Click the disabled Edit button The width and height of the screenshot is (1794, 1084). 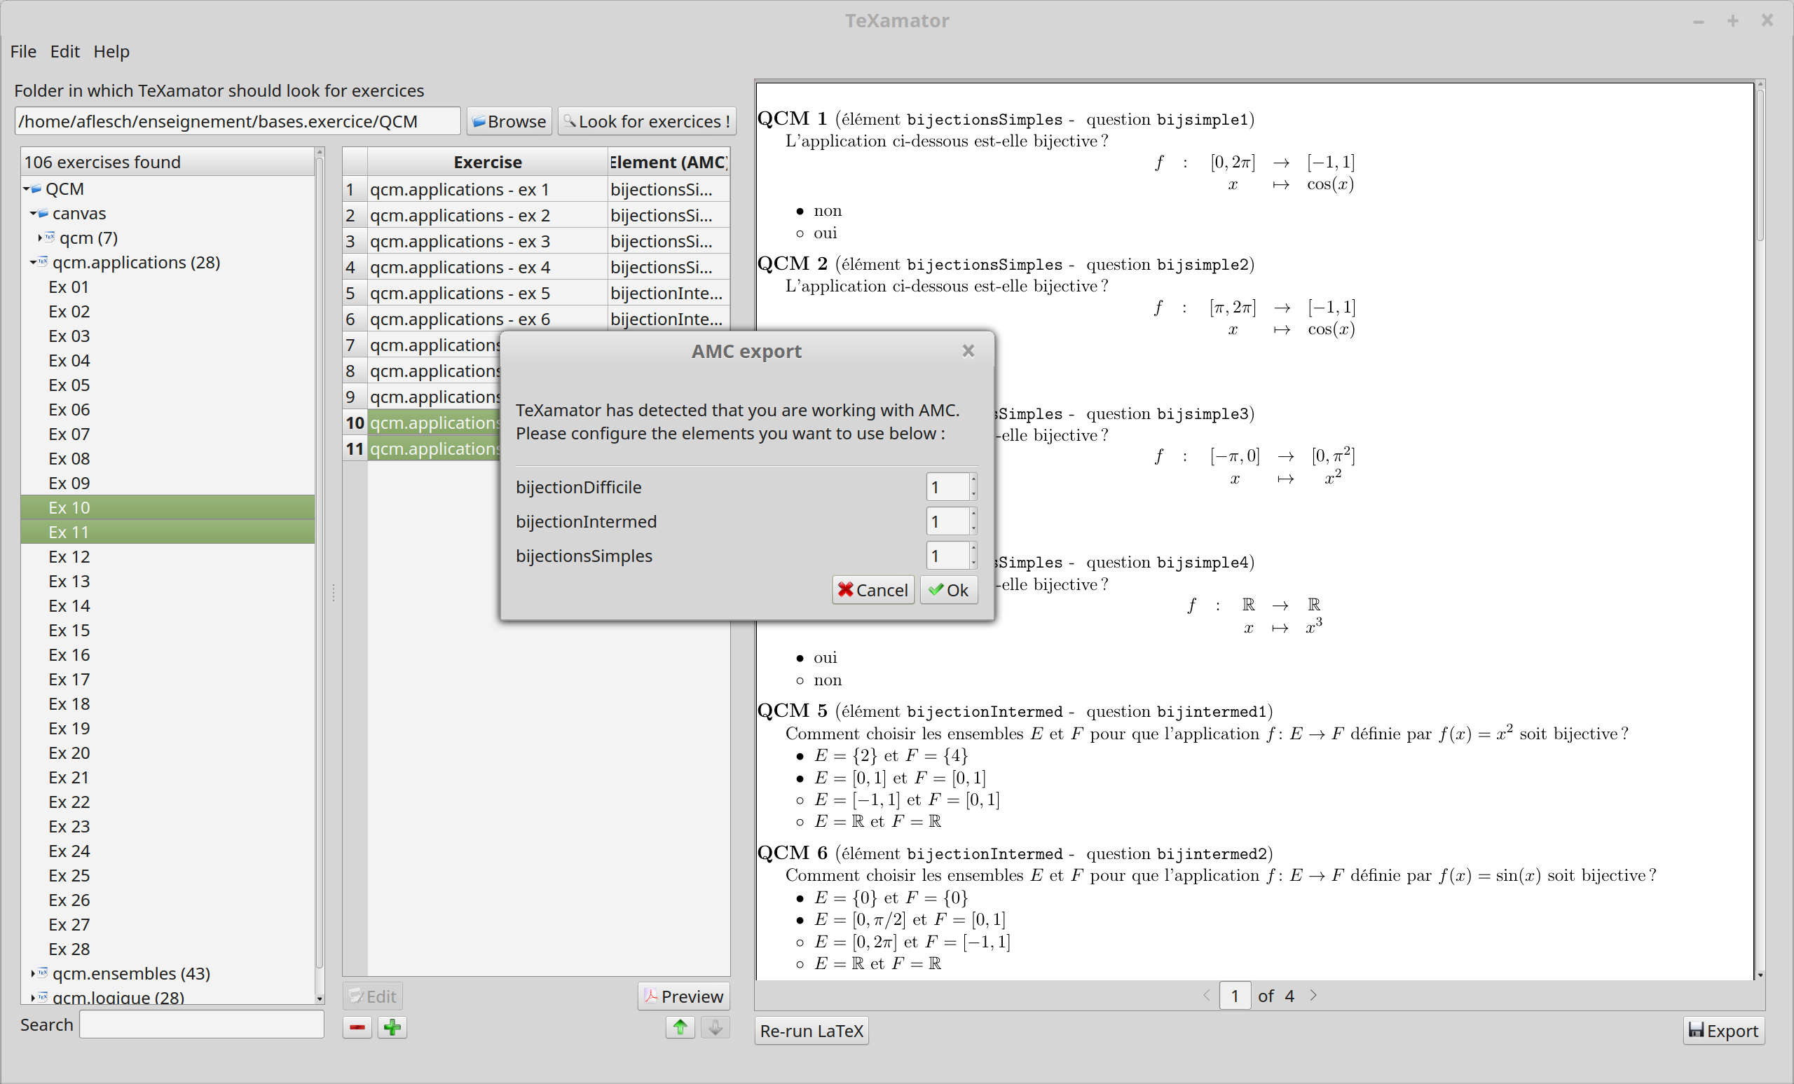372,996
